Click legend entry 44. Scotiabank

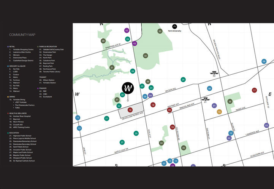pos(46,97)
